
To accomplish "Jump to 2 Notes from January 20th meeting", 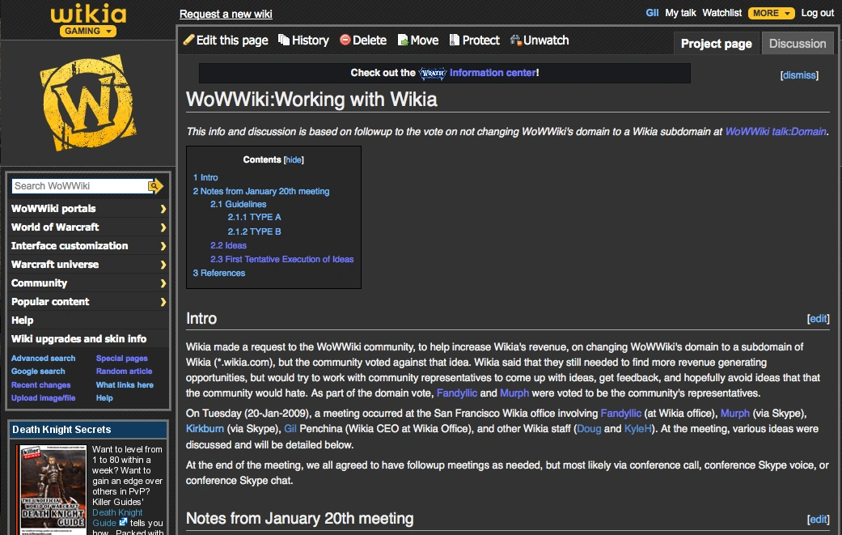I will tap(261, 191).
